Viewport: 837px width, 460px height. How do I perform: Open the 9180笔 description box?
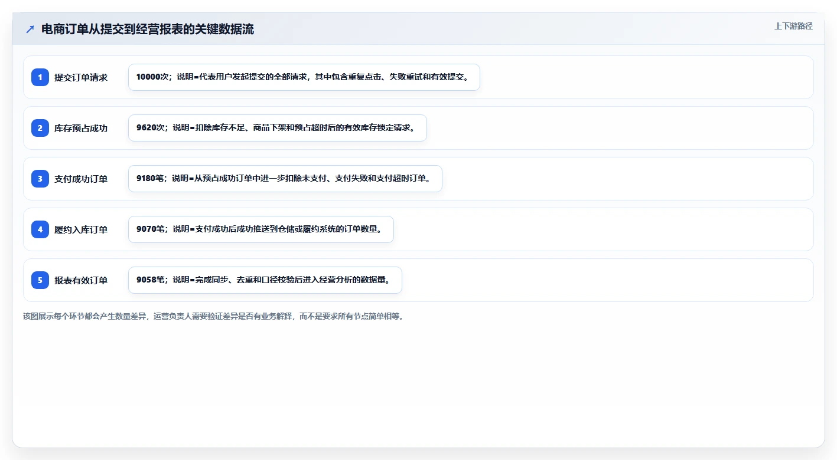[x=285, y=179]
